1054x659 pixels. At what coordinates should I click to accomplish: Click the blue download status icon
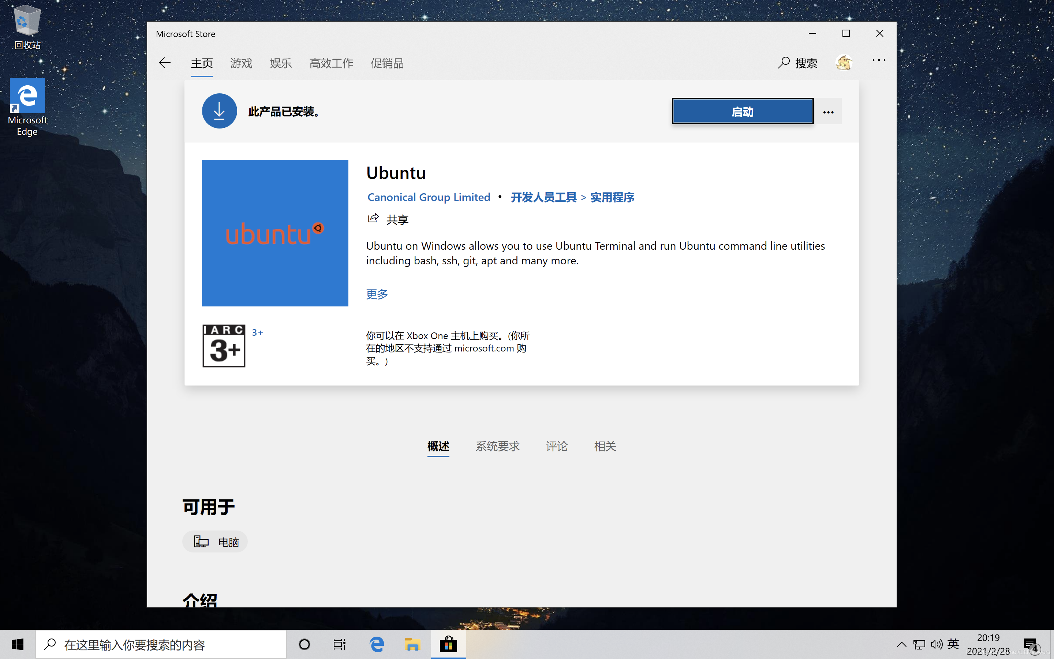(x=219, y=111)
